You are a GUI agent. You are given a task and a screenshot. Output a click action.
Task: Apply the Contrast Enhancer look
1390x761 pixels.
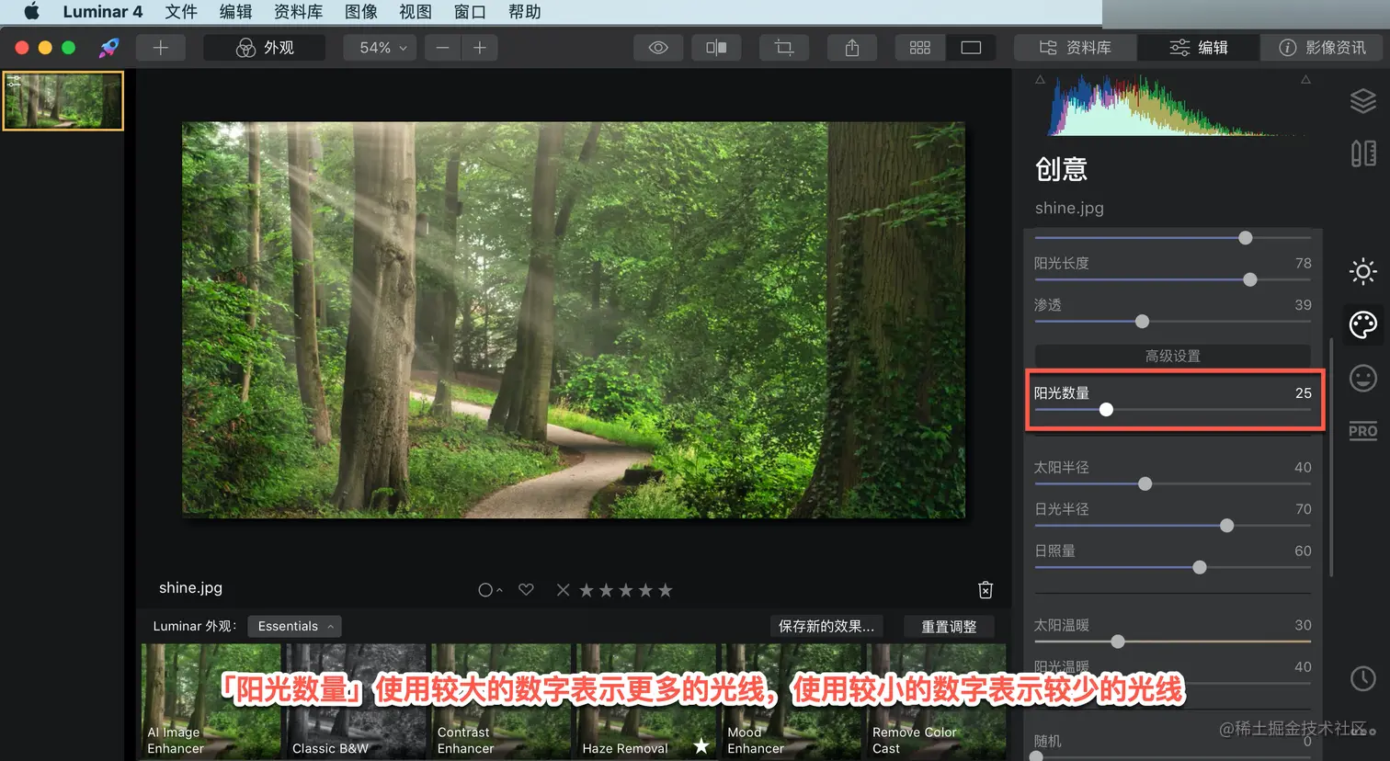click(501, 701)
